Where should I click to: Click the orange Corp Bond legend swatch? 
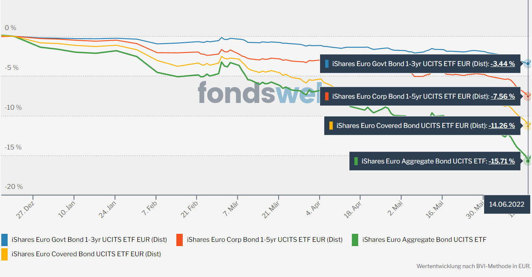coord(180,240)
